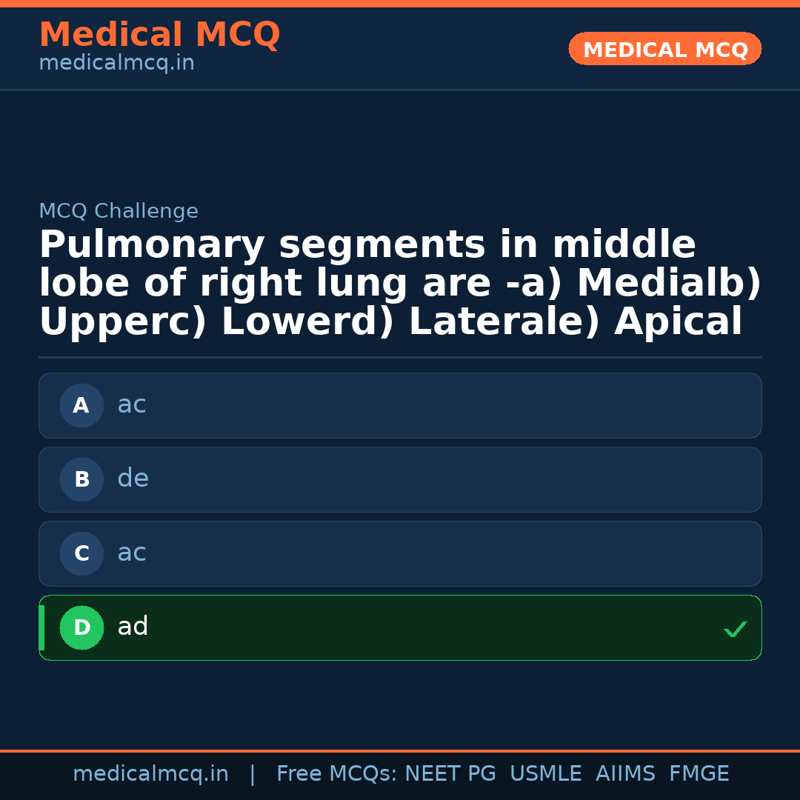
Task: Click the MCQ Challenge label
Action: pos(119,211)
